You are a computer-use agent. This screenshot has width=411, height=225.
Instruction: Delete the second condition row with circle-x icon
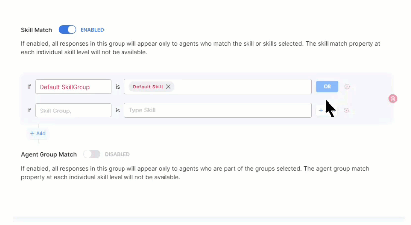346,111
